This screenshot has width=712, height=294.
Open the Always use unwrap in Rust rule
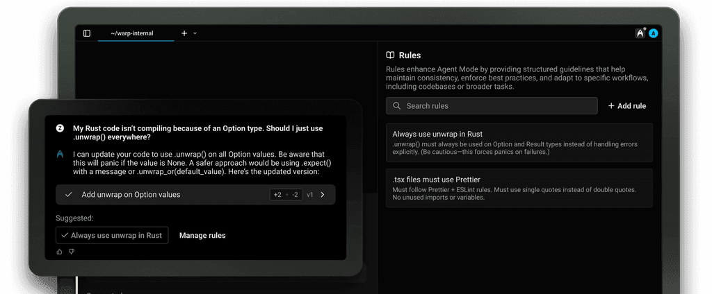click(519, 142)
